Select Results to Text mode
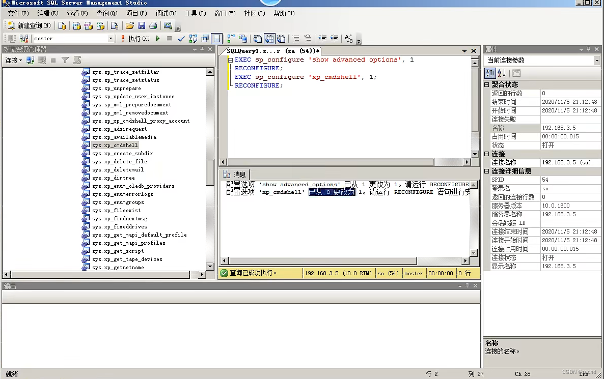The image size is (604, 379). click(x=258, y=39)
